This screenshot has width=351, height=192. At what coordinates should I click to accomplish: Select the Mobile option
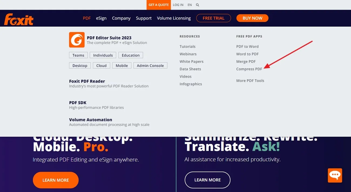coord(122,66)
